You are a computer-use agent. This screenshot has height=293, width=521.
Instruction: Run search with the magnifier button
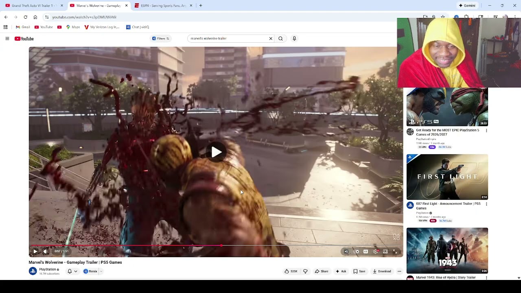280,39
